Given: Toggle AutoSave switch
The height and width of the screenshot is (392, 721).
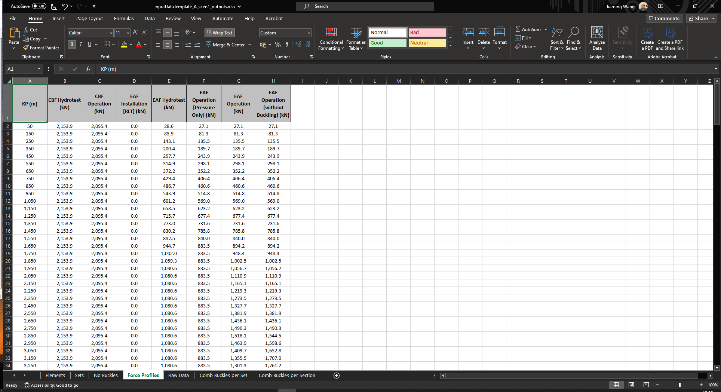Looking at the screenshot, I should pyautogui.click(x=39, y=6).
